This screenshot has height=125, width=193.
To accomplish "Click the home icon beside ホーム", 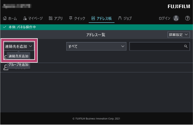I will click(x=5, y=18).
